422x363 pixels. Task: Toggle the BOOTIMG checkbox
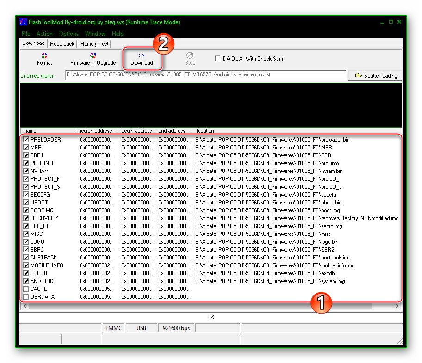click(26, 210)
